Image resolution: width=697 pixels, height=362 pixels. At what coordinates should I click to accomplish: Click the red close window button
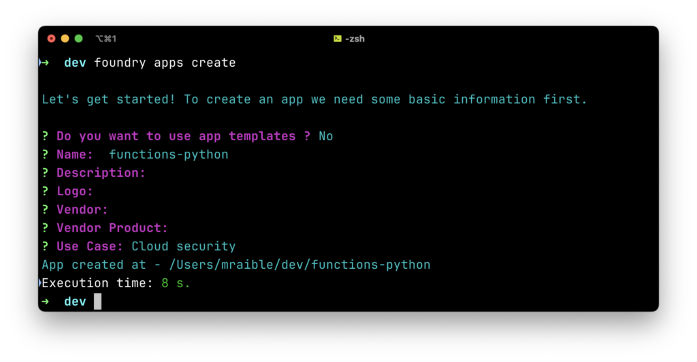pos(52,39)
